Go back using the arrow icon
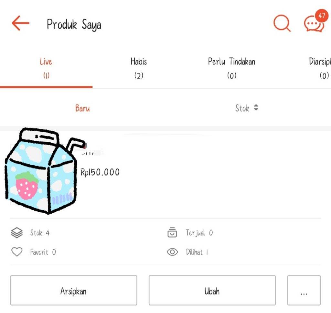331x313 pixels. pyautogui.click(x=20, y=23)
